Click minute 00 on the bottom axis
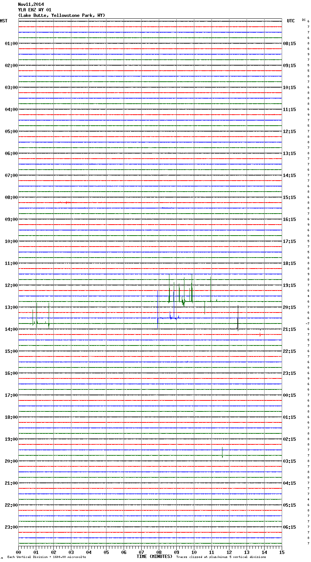This screenshot has height=562, width=311. 18,552
